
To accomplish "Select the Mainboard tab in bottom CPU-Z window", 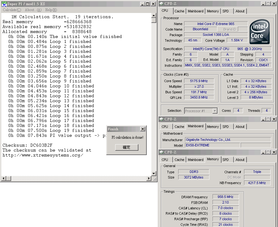I will 196,160.
